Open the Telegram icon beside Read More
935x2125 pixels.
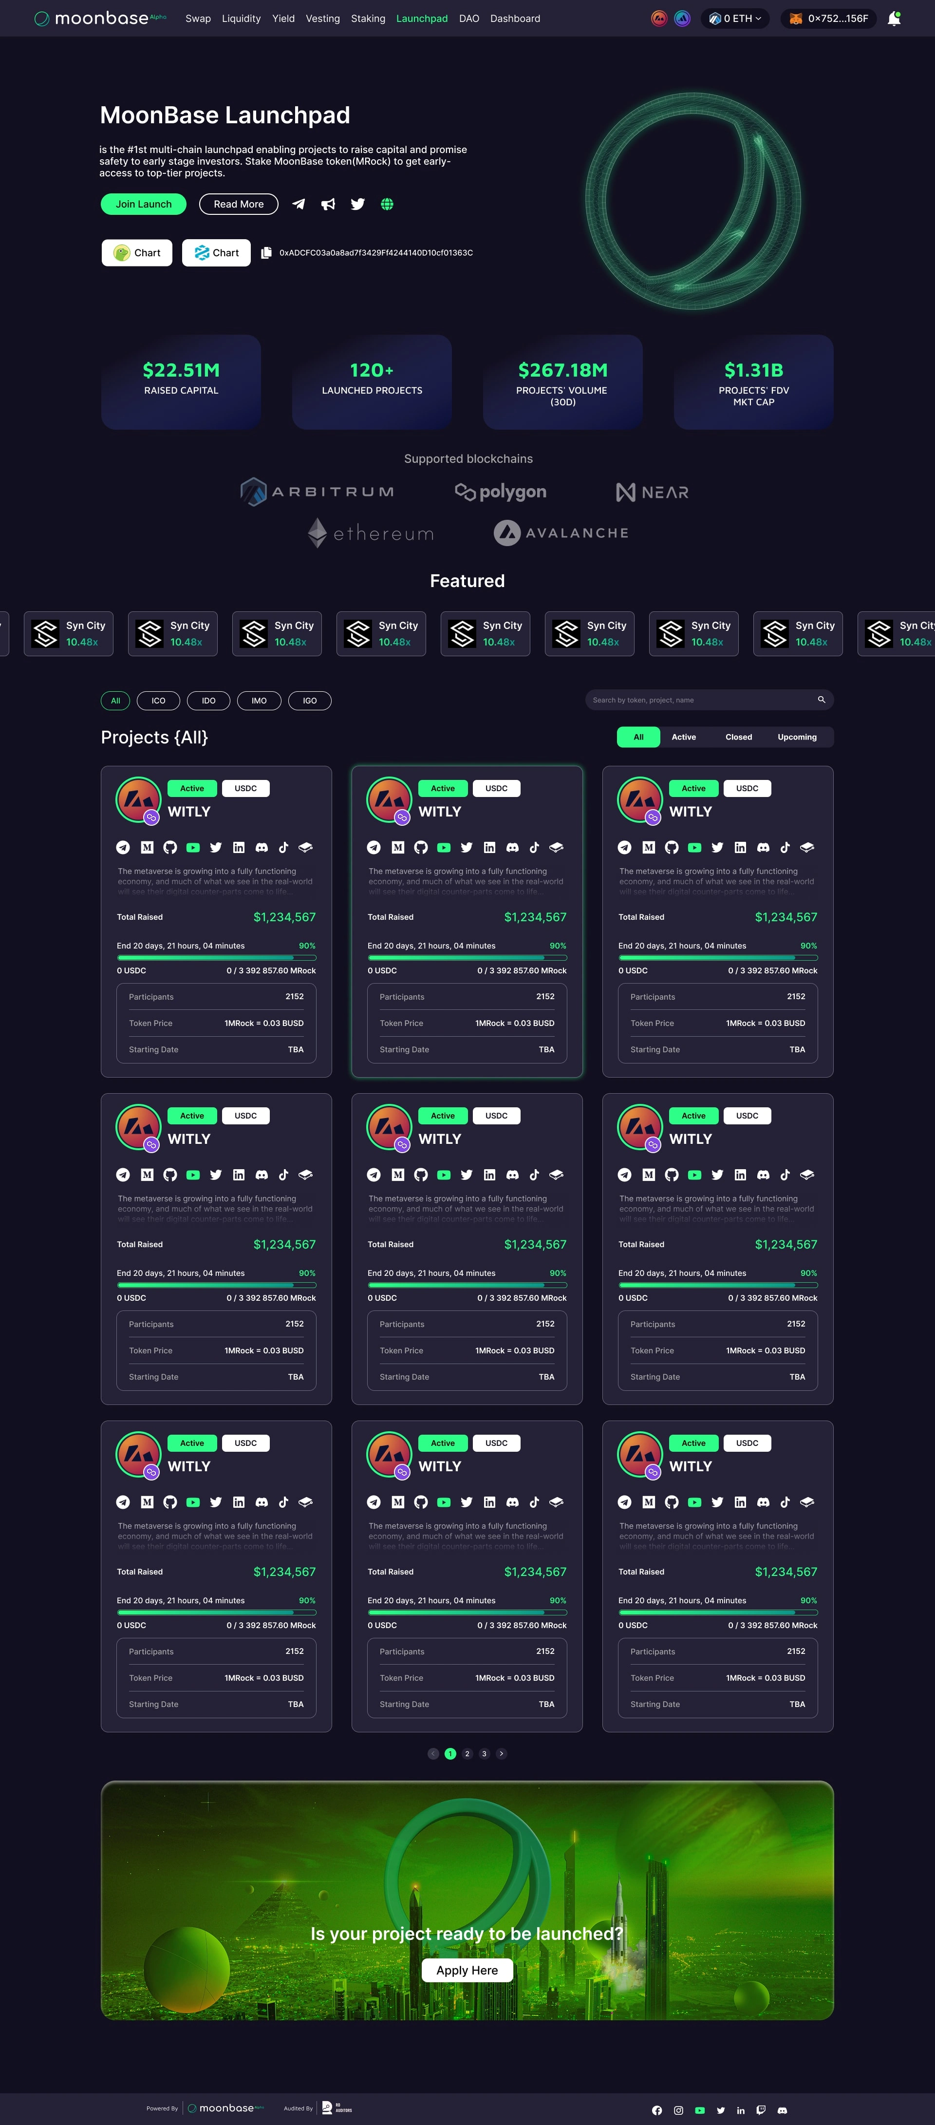coord(299,204)
